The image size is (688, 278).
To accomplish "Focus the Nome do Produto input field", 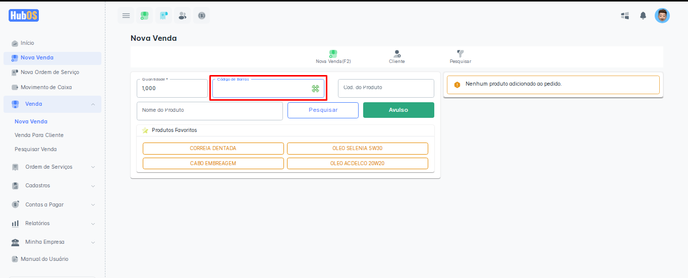I will pos(209,111).
